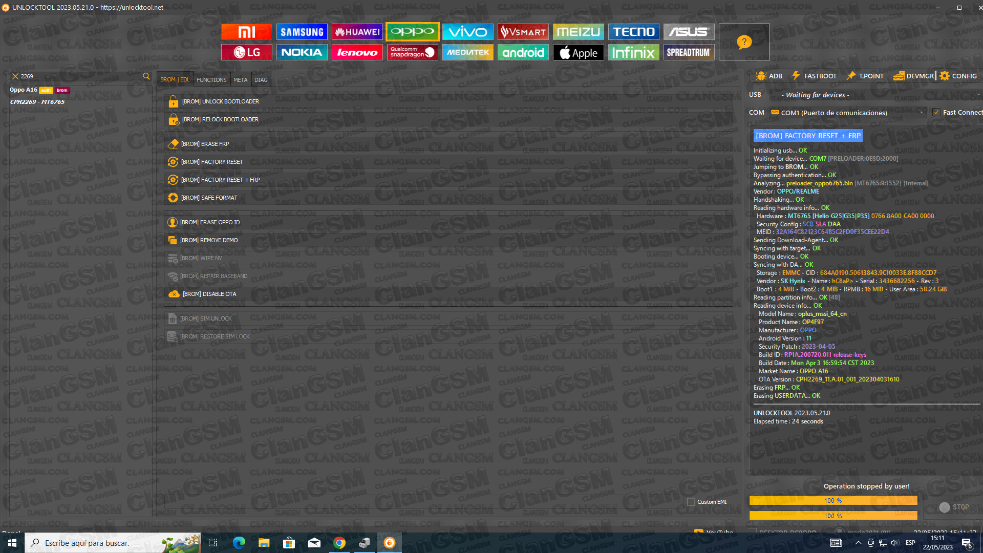Open the Windows Start menu

(12, 543)
